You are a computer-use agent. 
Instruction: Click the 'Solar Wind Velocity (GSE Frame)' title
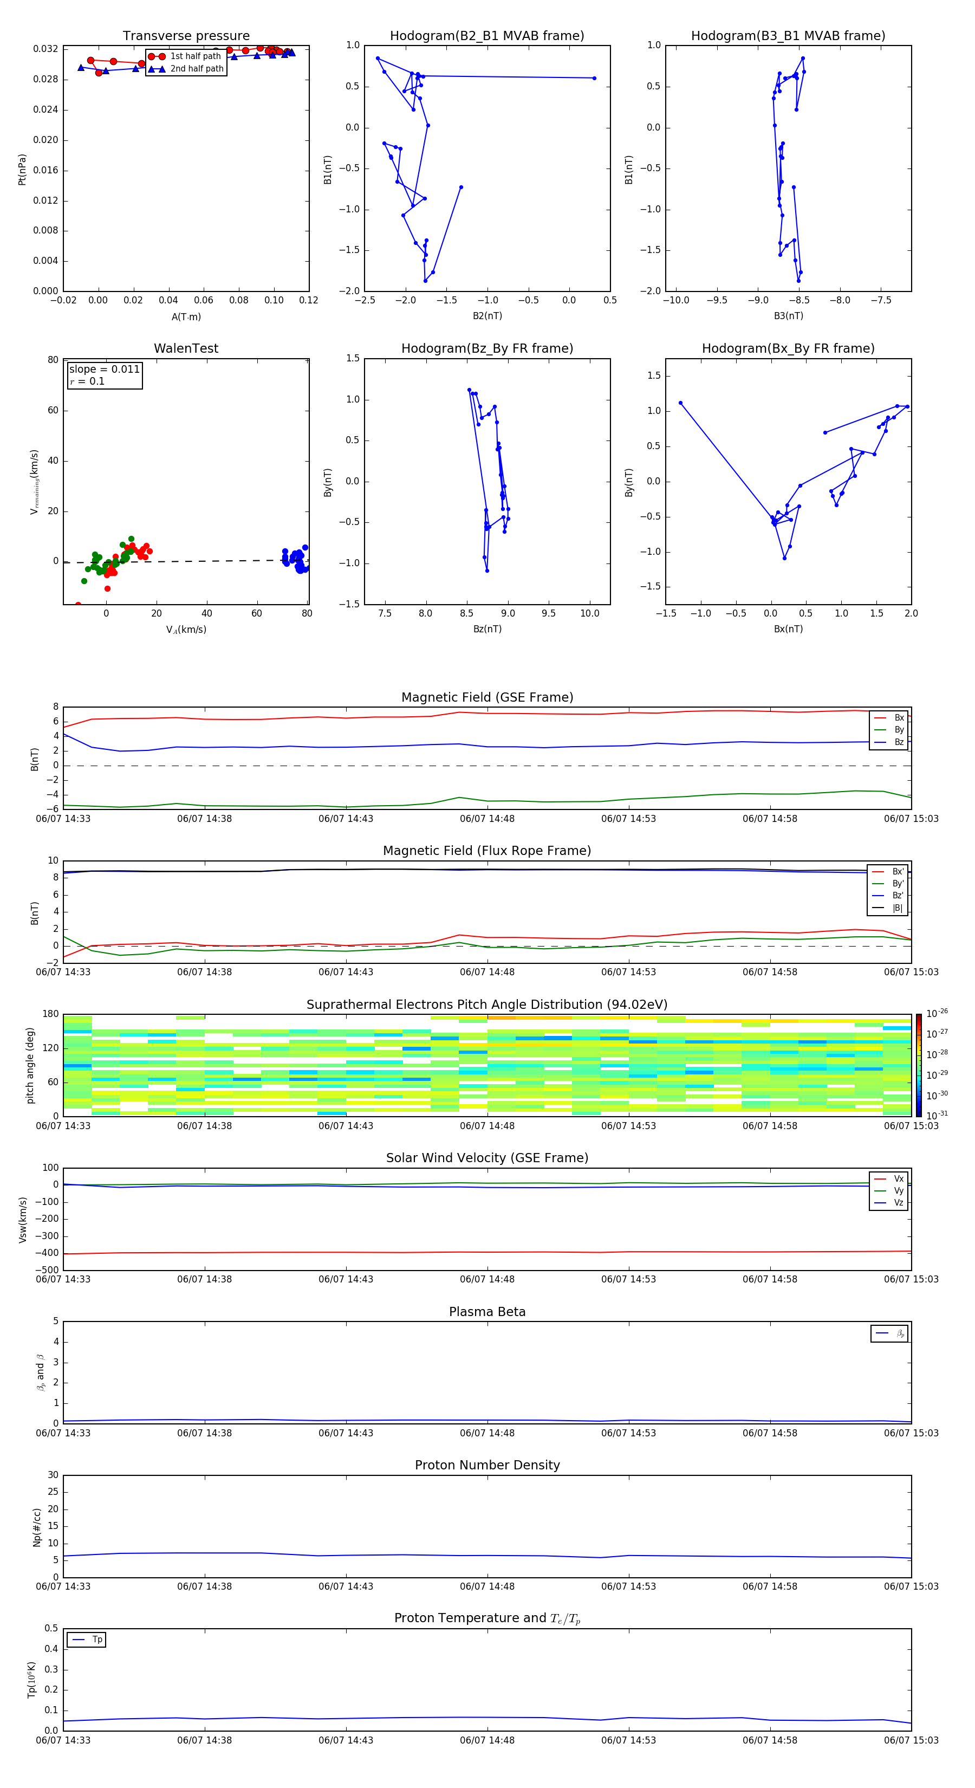(487, 1158)
